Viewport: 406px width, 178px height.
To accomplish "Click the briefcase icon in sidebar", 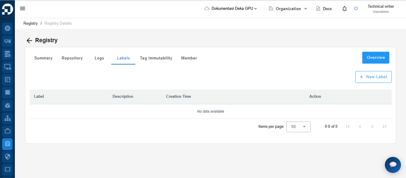I will 7,131.
